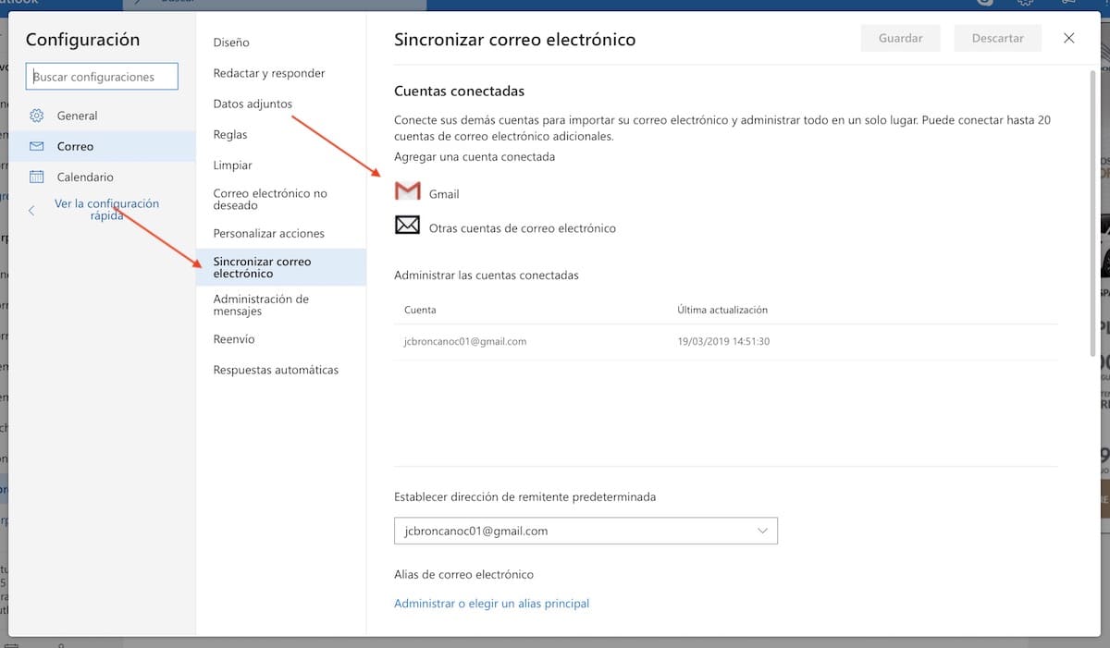Open the default sender address dropdown
Image resolution: width=1110 pixels, height=648 pixels.
coord(586,531)
